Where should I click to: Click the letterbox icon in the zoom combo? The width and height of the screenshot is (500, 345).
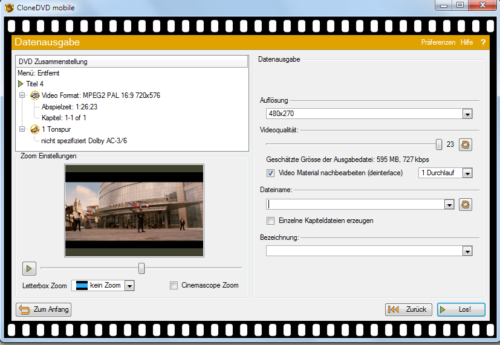pyautogui.click(x=82, y=285)
